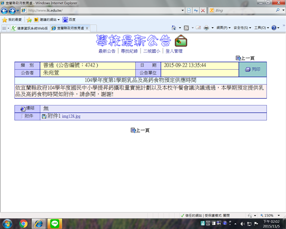Image resolution: width=286 pixels, height=229 pixels.
Task: Click the bottom 上一頁 back link
Action: pos(140,130)
